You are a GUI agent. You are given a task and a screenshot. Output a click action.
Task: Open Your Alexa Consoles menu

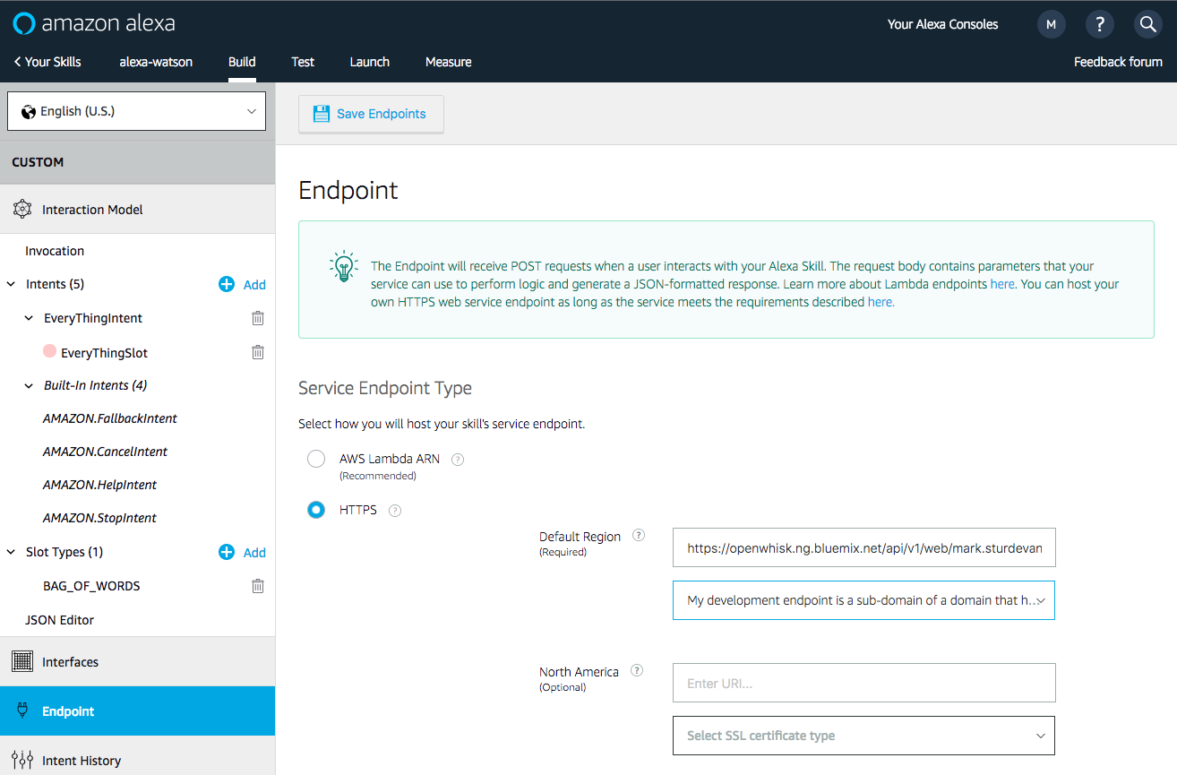coord(942,24)
